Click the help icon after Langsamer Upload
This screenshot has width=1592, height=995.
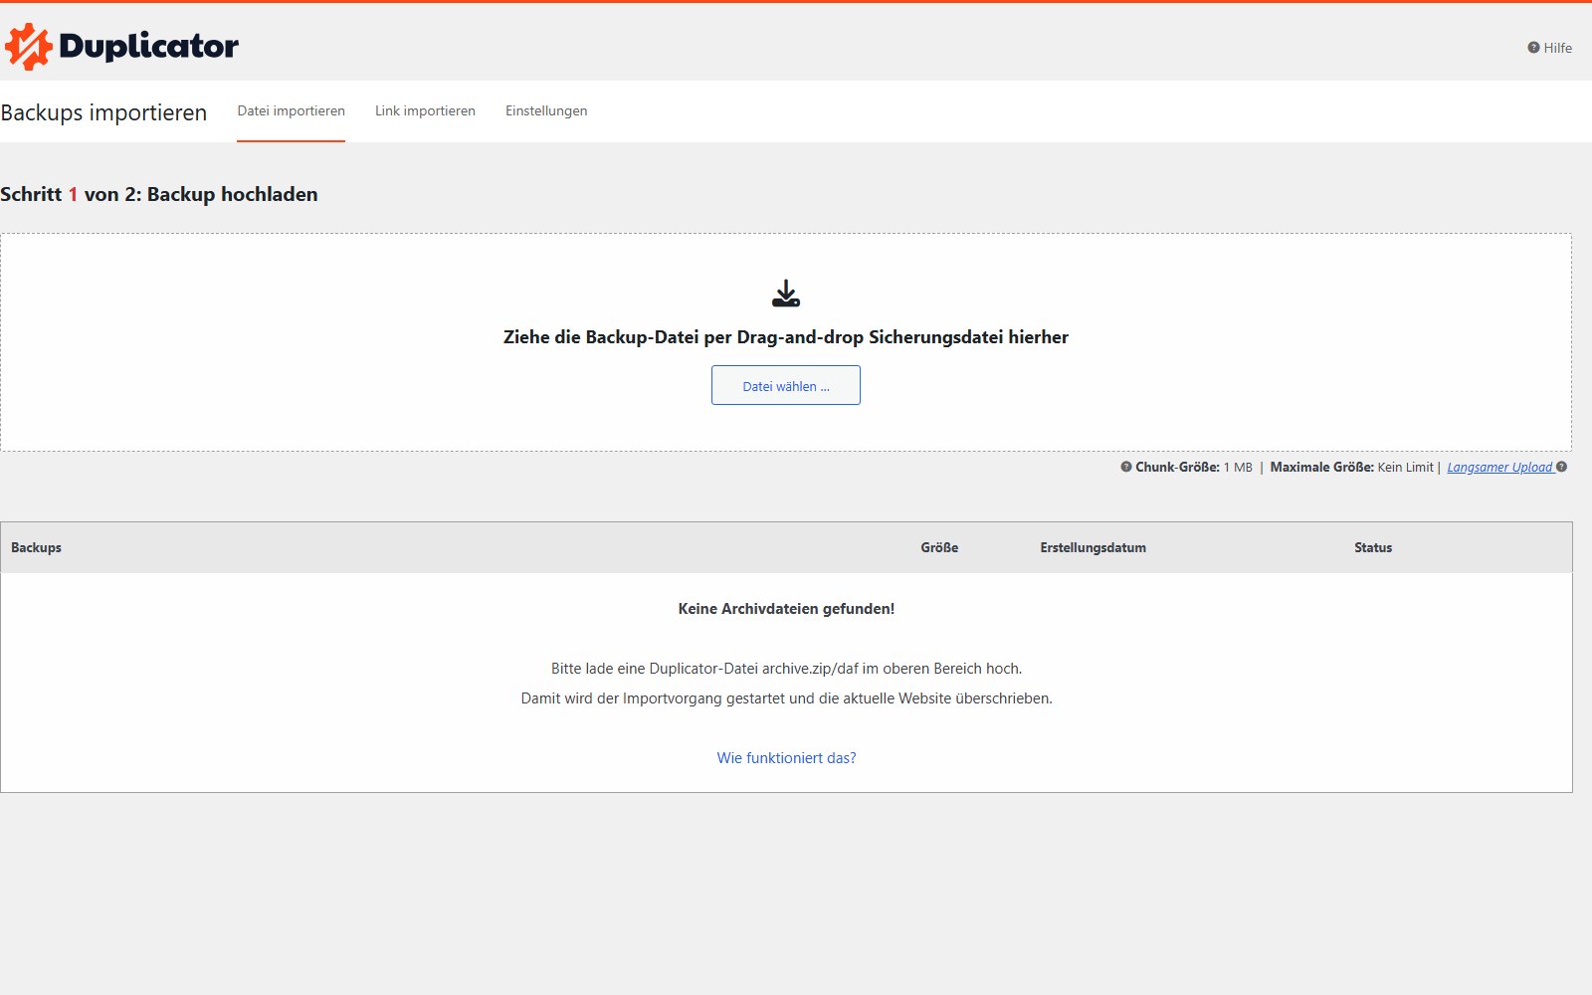pos(1561,467)
